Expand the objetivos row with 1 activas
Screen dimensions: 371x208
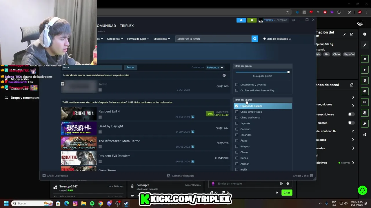click(x=353, y=163)
